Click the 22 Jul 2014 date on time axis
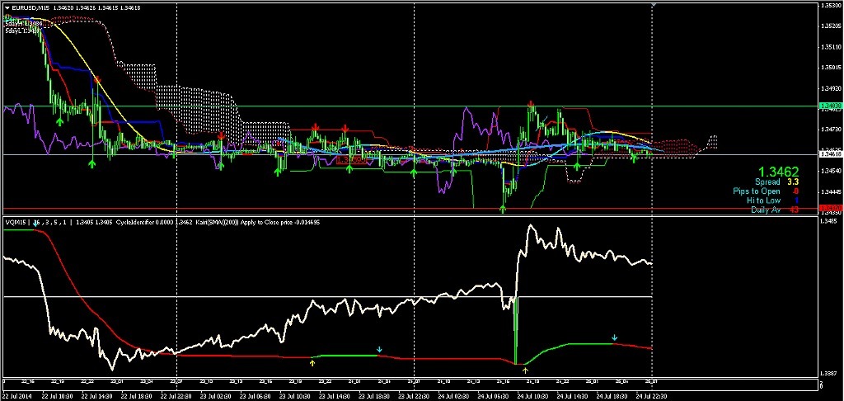 [x=18, y=395]
